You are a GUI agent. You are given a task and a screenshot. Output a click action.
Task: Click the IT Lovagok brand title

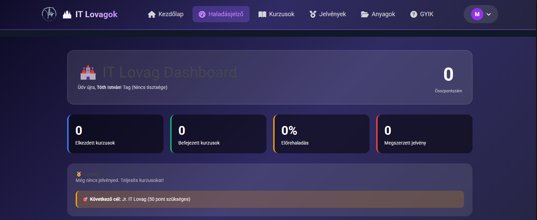pyautogui.click(x=96, y=14)
